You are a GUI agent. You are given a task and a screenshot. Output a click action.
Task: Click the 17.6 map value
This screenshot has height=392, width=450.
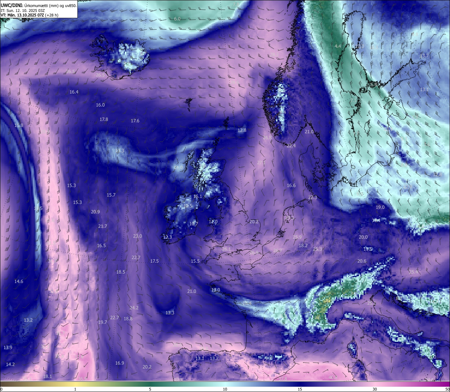pyautogui.click(x=135, y=121)
